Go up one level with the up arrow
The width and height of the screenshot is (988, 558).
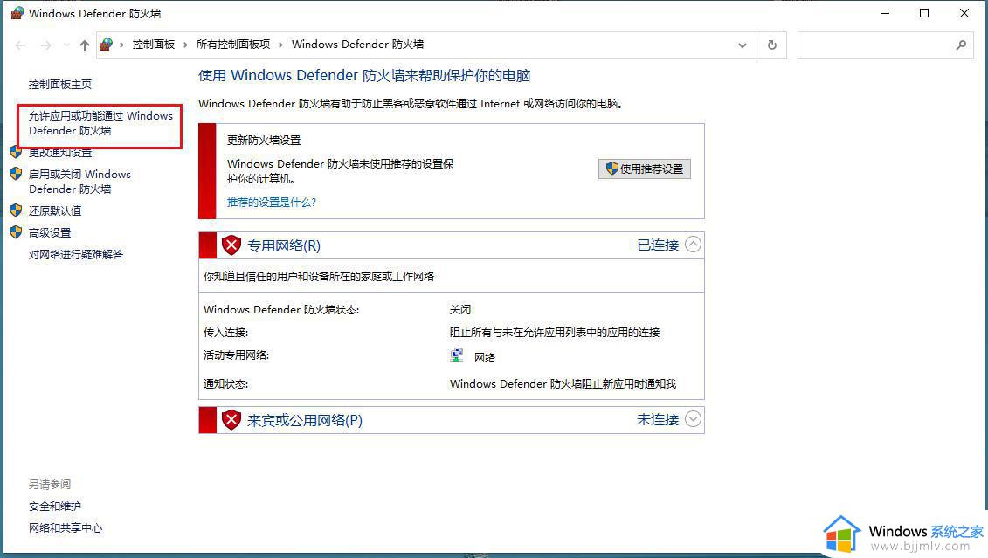tap(85, 45)
